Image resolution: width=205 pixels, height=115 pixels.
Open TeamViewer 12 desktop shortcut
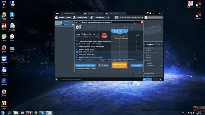[4, 60]
